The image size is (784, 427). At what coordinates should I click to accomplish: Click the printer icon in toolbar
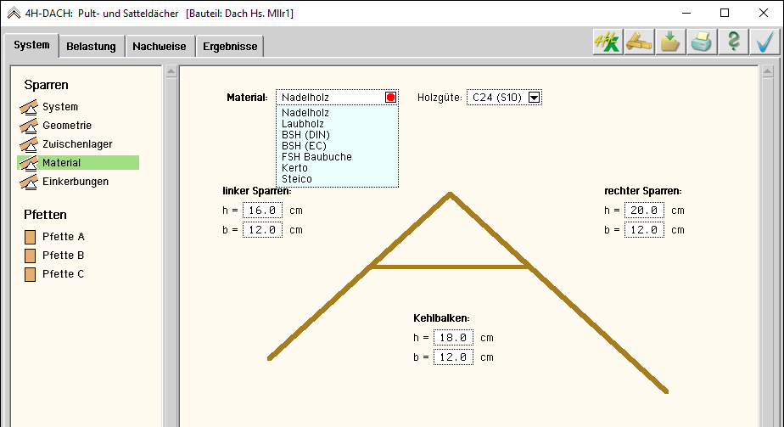[x=701, y=42]
